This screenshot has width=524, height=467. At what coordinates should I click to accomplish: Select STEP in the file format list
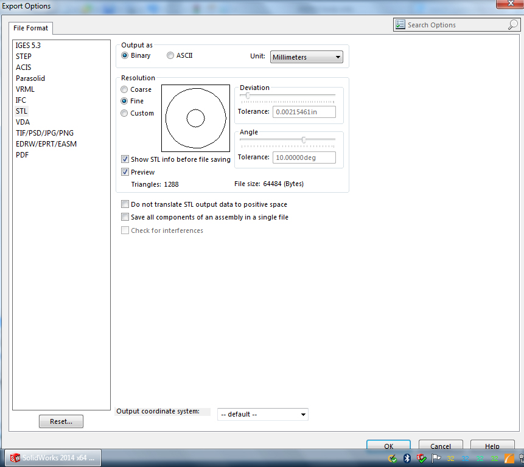[x=24, y=57]
